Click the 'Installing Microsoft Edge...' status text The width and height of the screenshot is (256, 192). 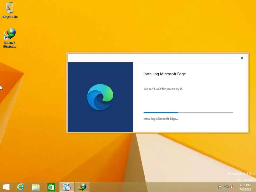(x=161, y=119)
